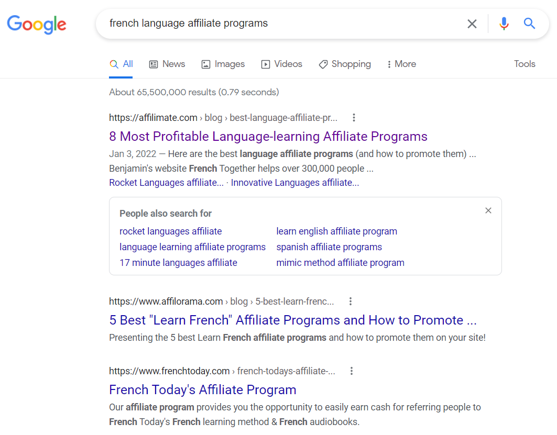Expand the More search categories menu
Viewport: 557px width, 435px height.
click(401, 64)
